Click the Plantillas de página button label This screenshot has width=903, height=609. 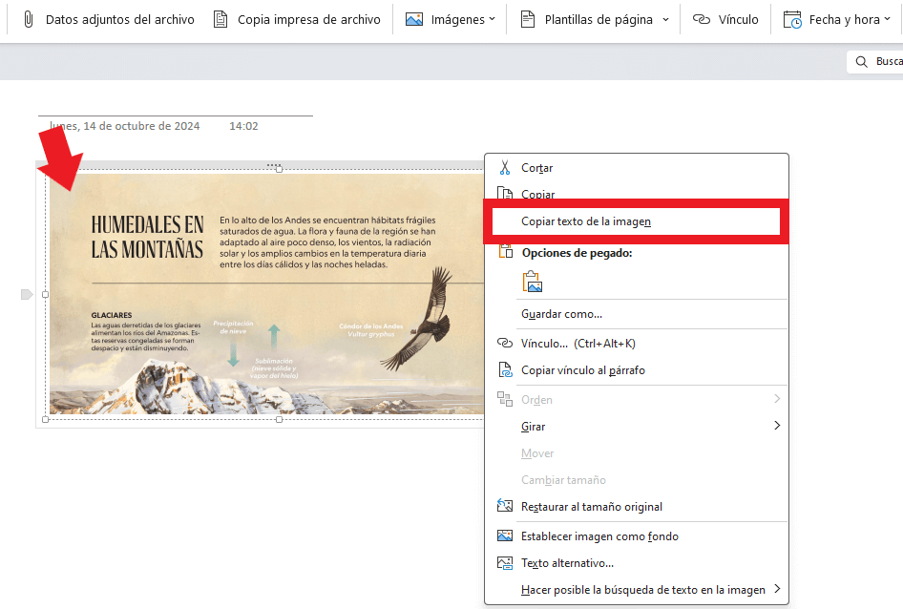tap(598, 20)
